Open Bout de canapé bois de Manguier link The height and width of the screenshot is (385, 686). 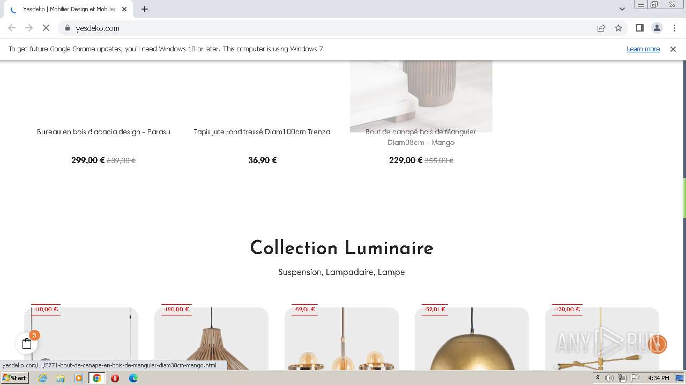(x=421, y=137)
